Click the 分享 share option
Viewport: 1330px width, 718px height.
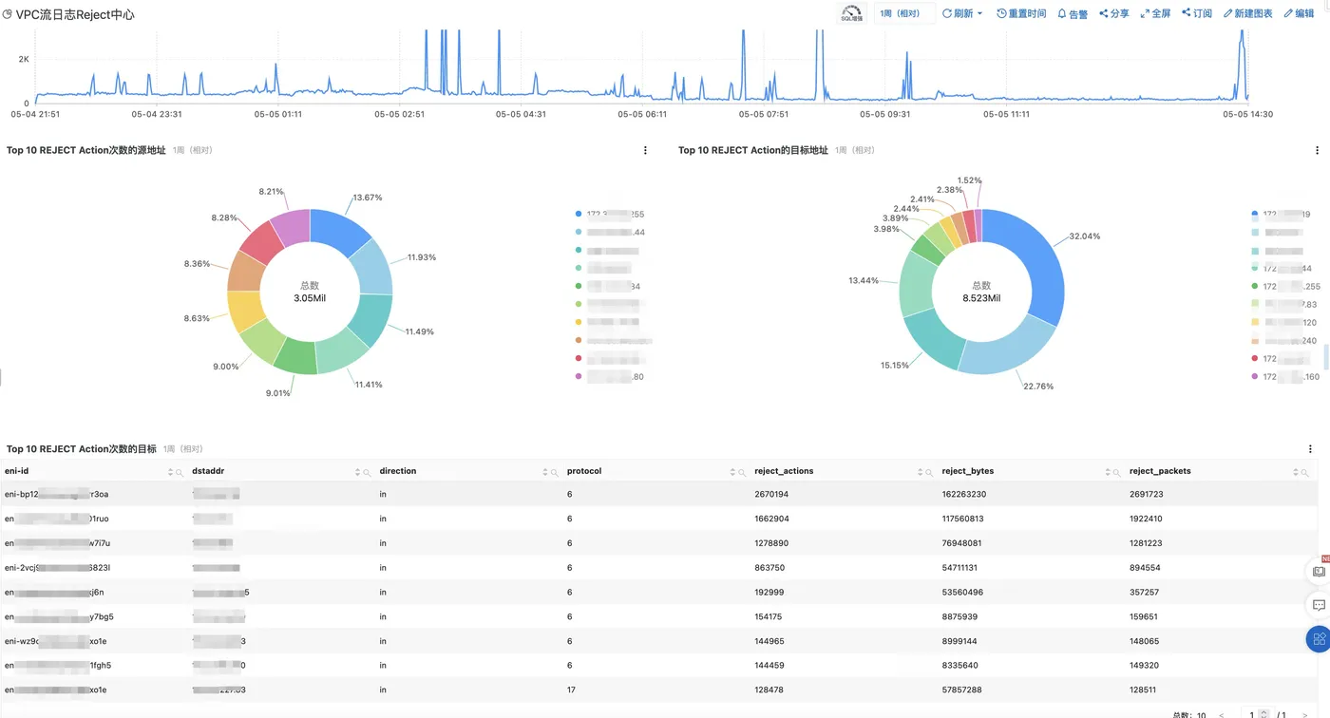tap(1114, 13)
